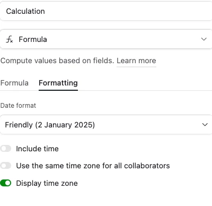Click the fx formula icon

coord(9,39)
